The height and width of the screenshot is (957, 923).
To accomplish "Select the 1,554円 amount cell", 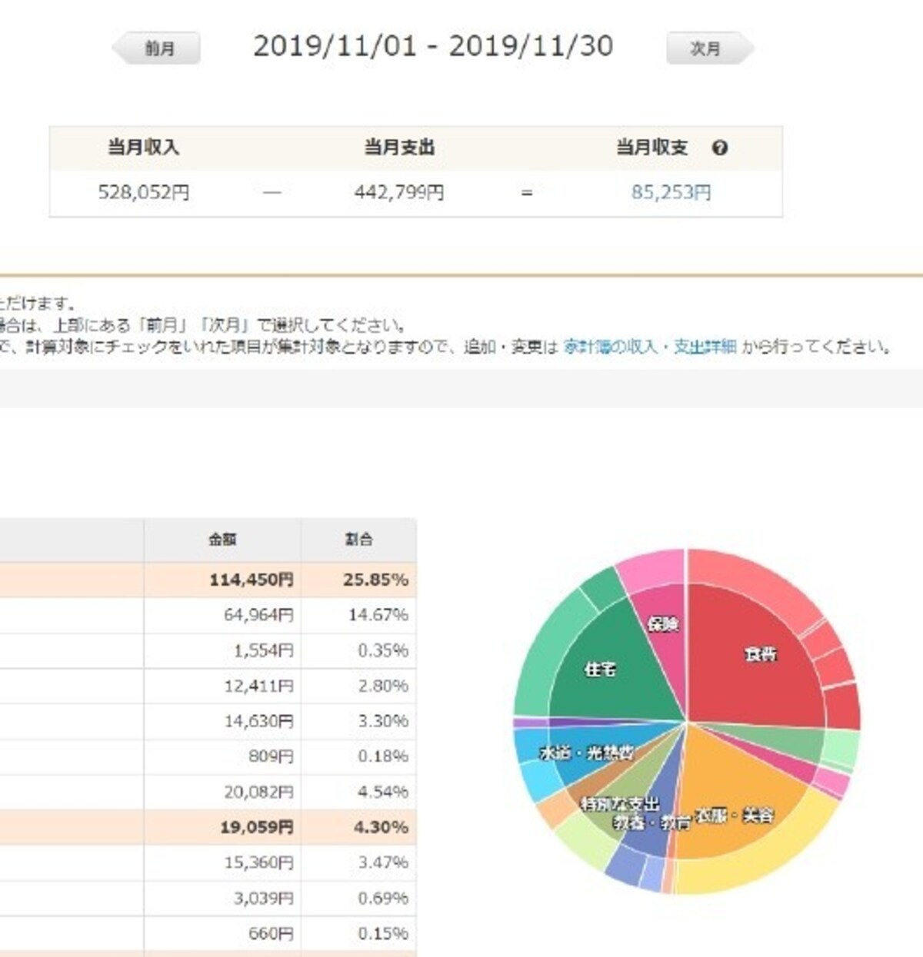I will [222, 650].
